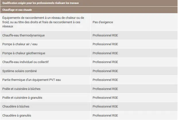The image size is (178, 120).
Task: Select "Partie thermique d'un équipement PVT eau"
Action: [x=32, y=80]
